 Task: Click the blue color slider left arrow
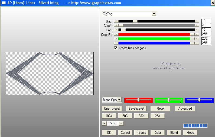116,43
